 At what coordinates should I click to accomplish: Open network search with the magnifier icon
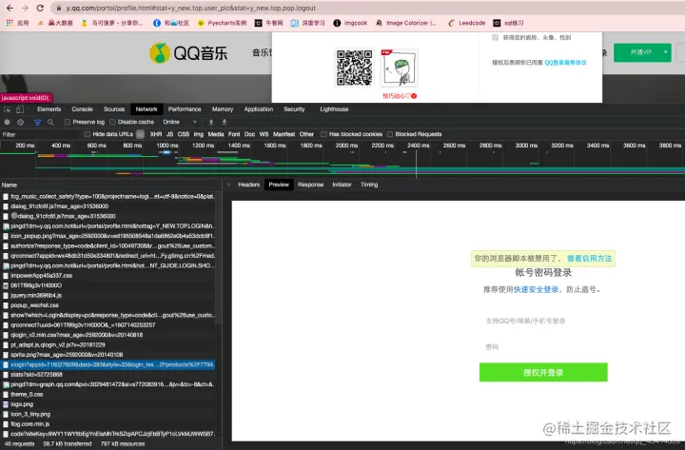(x=50, y=123)
